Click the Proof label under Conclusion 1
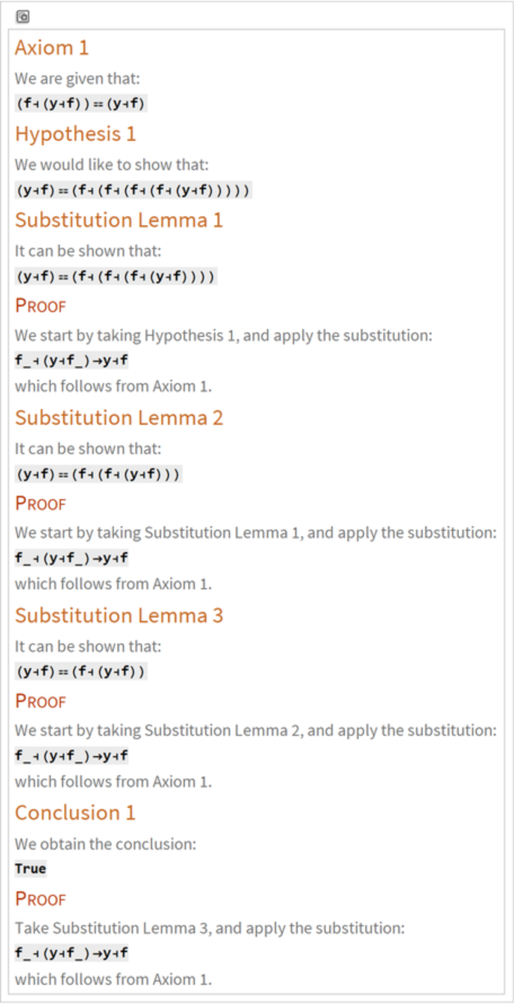514x1004 pixels. (41, 899)
